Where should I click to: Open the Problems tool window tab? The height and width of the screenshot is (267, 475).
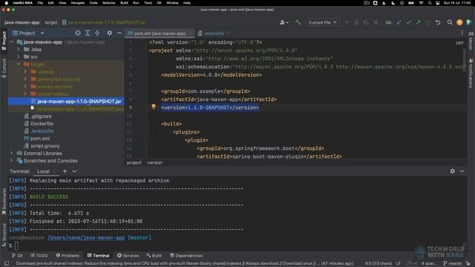click(68, 255)
